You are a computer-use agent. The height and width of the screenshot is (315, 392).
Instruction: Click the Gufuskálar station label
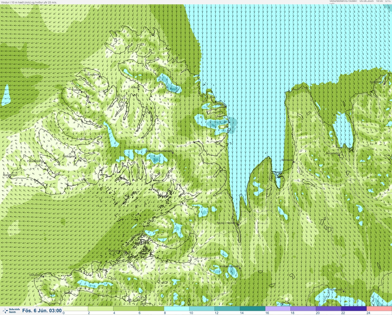(36, 275)
